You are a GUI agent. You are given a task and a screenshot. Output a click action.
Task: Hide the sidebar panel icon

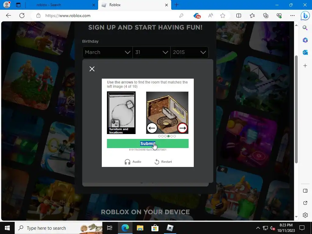305,191
